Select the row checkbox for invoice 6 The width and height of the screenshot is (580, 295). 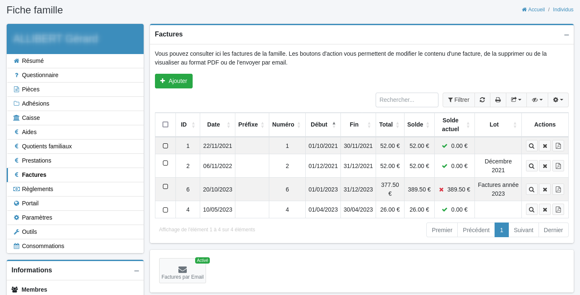coord(165,186)
